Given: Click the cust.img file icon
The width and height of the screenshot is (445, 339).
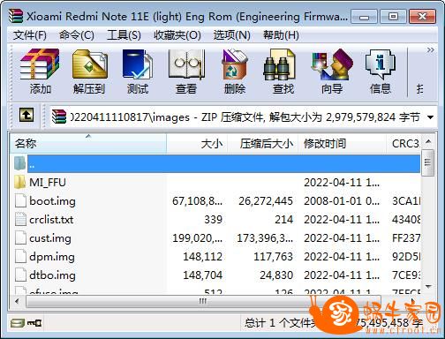Looking at the screenshot, I should coord(20,238).
